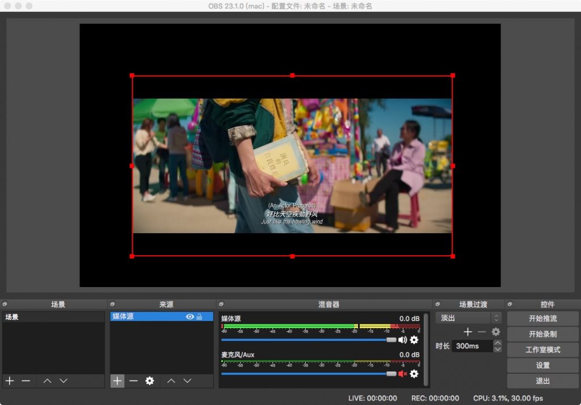Add a transition with the plus icon in 场景过渡
This screenshot has width=581, height=405.
click(468, 332)
